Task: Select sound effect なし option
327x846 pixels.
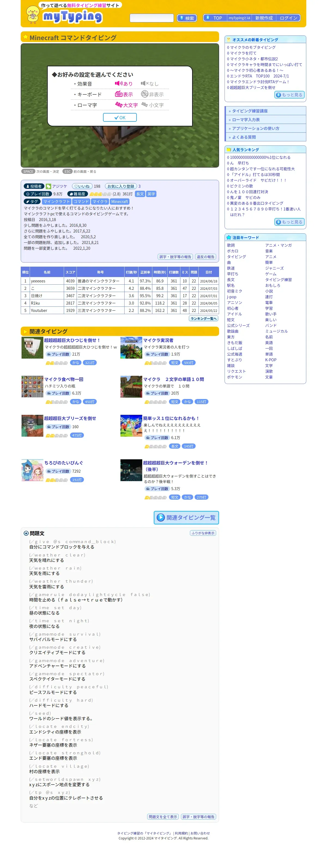Action: [150, 84]
